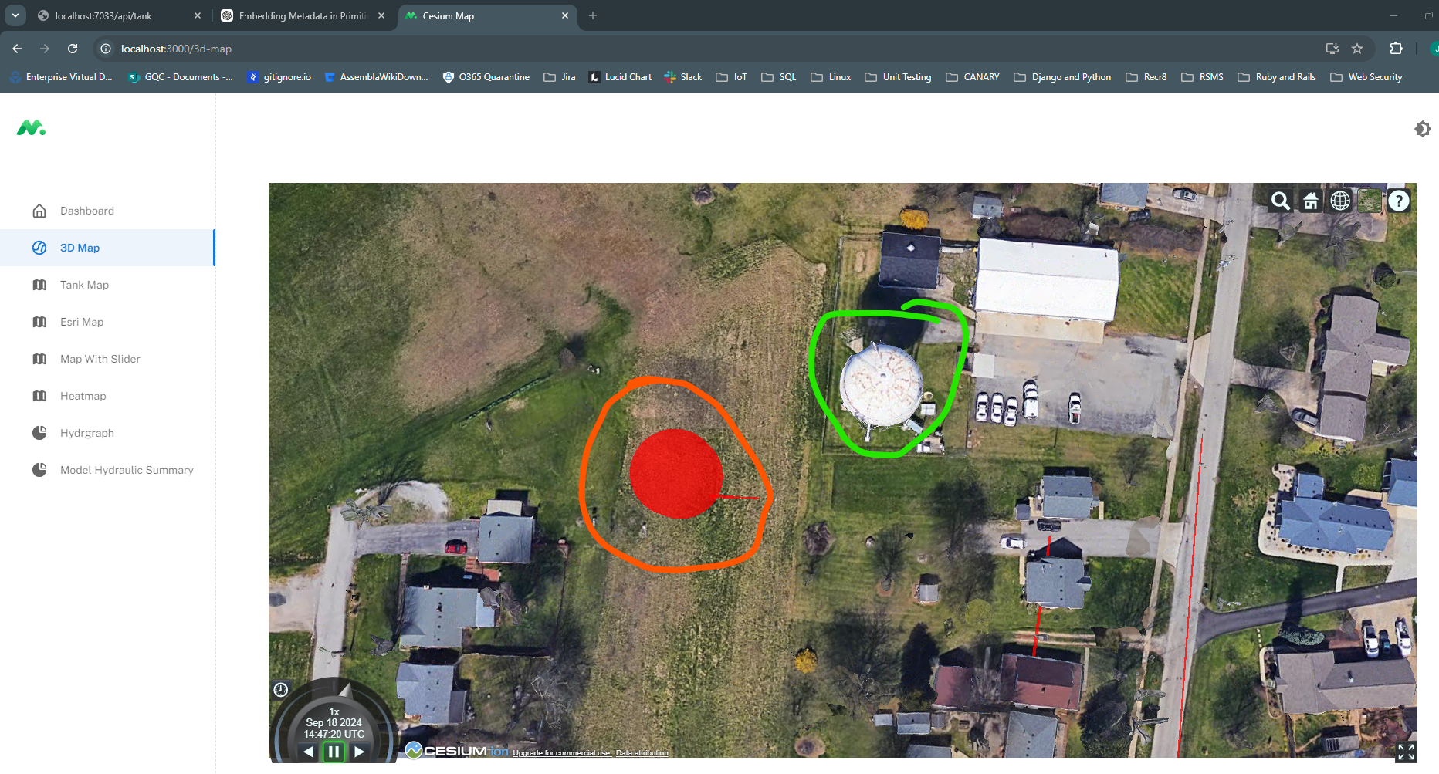Open the Hydrgraph page
Viewport: 1439px width, 774px height.
pos(107,433)
